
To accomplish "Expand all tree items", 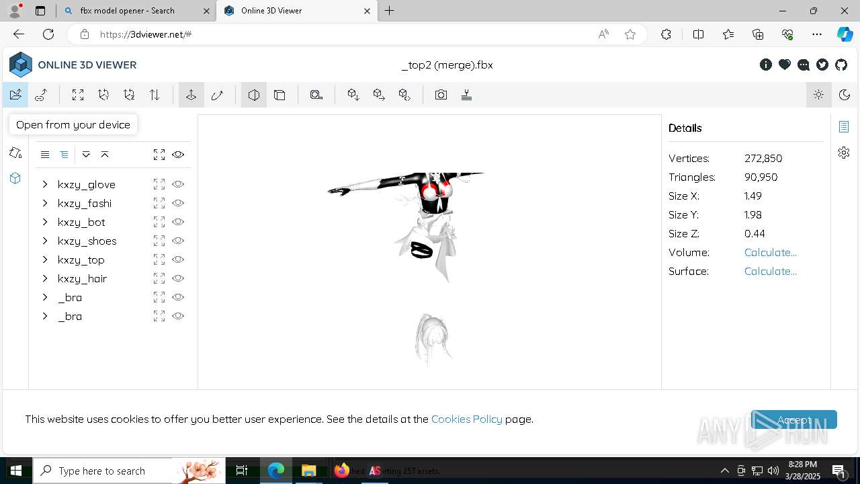I will click(86, 155).
